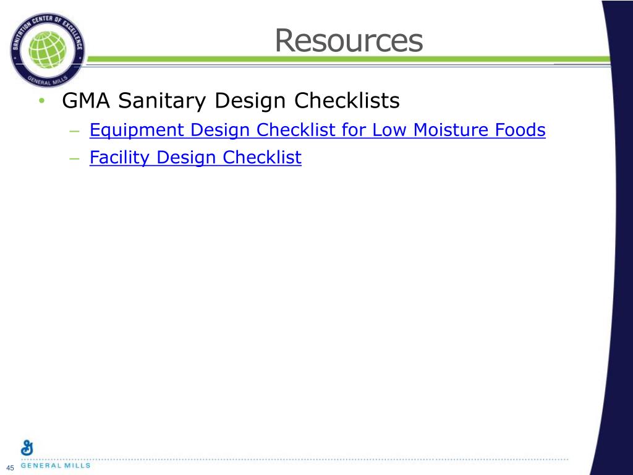Click slide number 45 in the footer
The height and width of the screenshot is (475, 633).
[x=11, y=468]
